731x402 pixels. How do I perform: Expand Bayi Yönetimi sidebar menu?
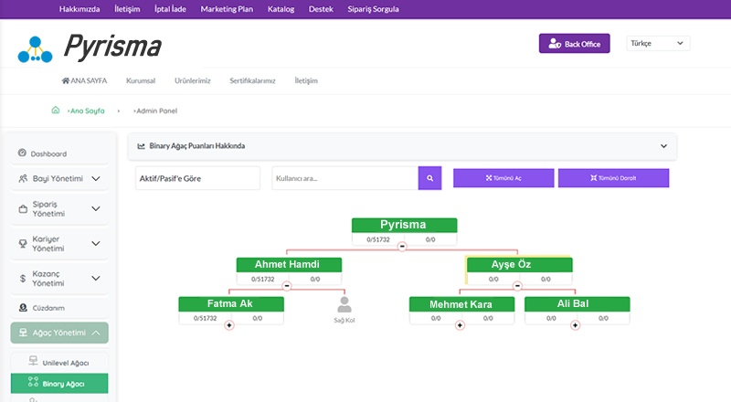click(x=60, y=179)
